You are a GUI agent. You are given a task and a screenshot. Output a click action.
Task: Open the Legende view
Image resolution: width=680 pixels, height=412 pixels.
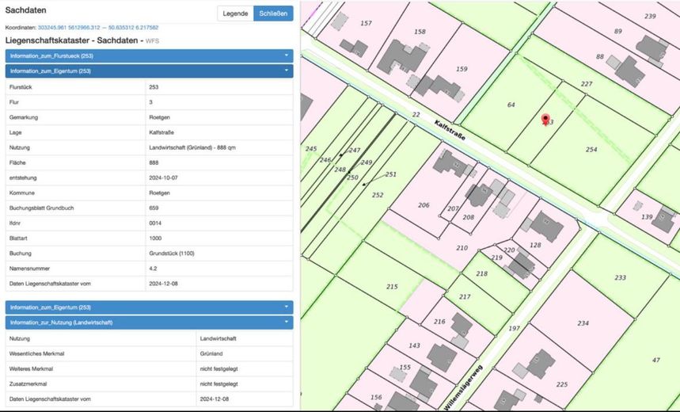click(x=235, y=13)
